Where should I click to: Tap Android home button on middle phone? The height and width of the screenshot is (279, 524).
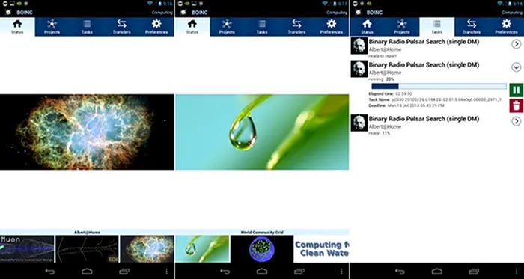tap(262, 272)
